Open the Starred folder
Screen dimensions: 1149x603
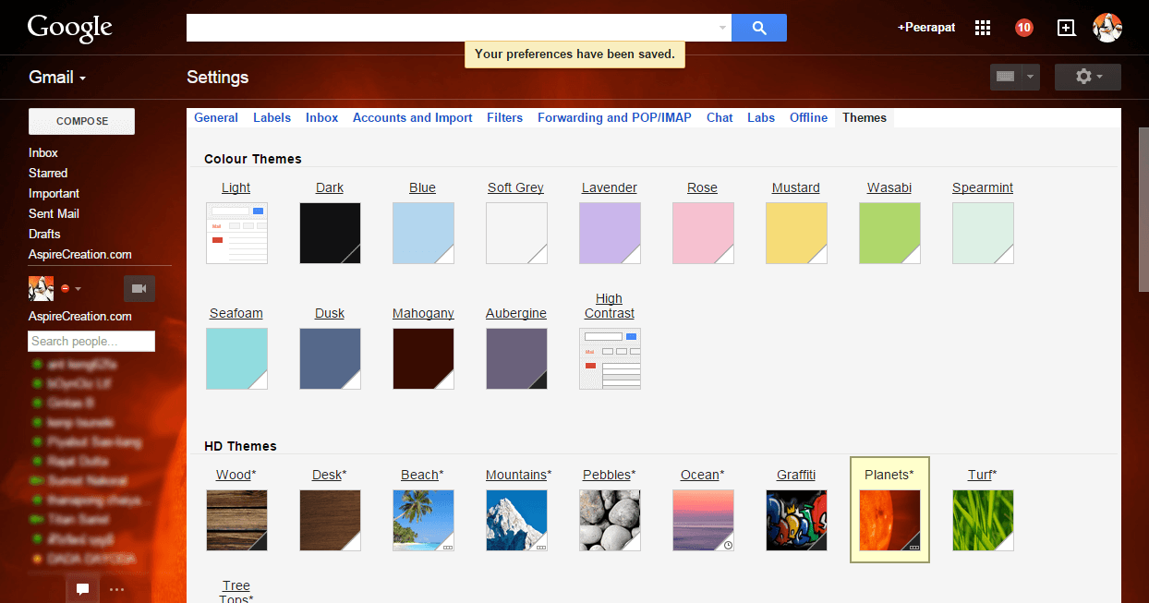tap(48, 173)
